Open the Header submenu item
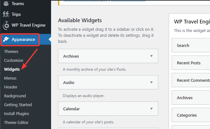Image resolution: width=210 pixels, height=129 pixels. coord(11,87)
